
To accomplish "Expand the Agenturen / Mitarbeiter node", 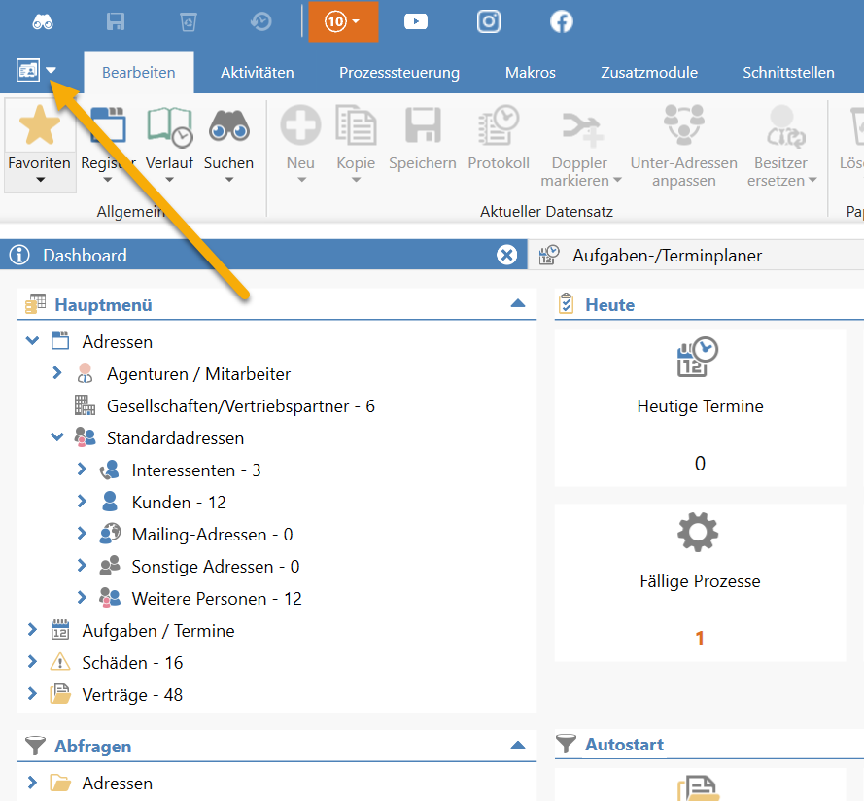I will 56,373.
